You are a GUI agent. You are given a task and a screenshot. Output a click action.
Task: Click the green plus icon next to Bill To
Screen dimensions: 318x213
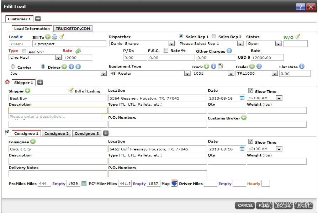(x=48, y=37)
